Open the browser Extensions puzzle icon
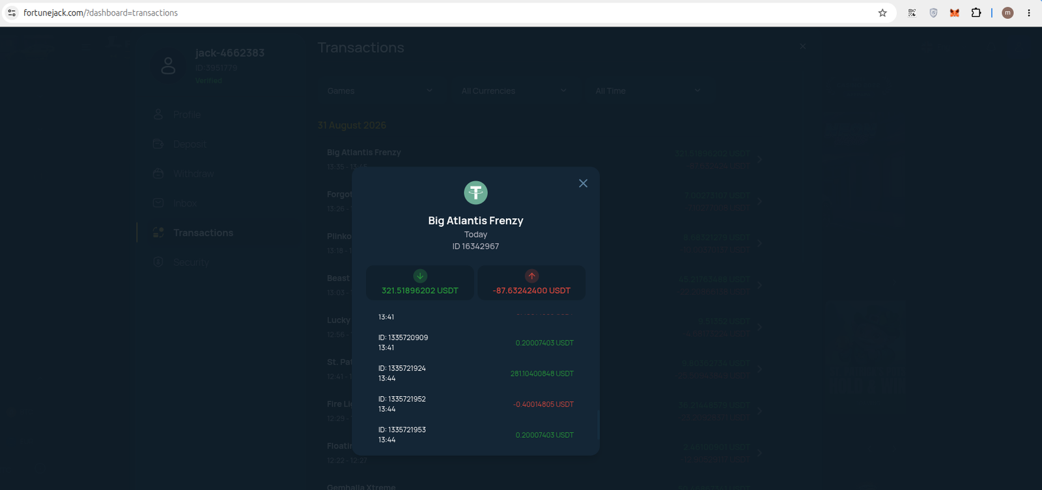 click(x=976, y=13)
